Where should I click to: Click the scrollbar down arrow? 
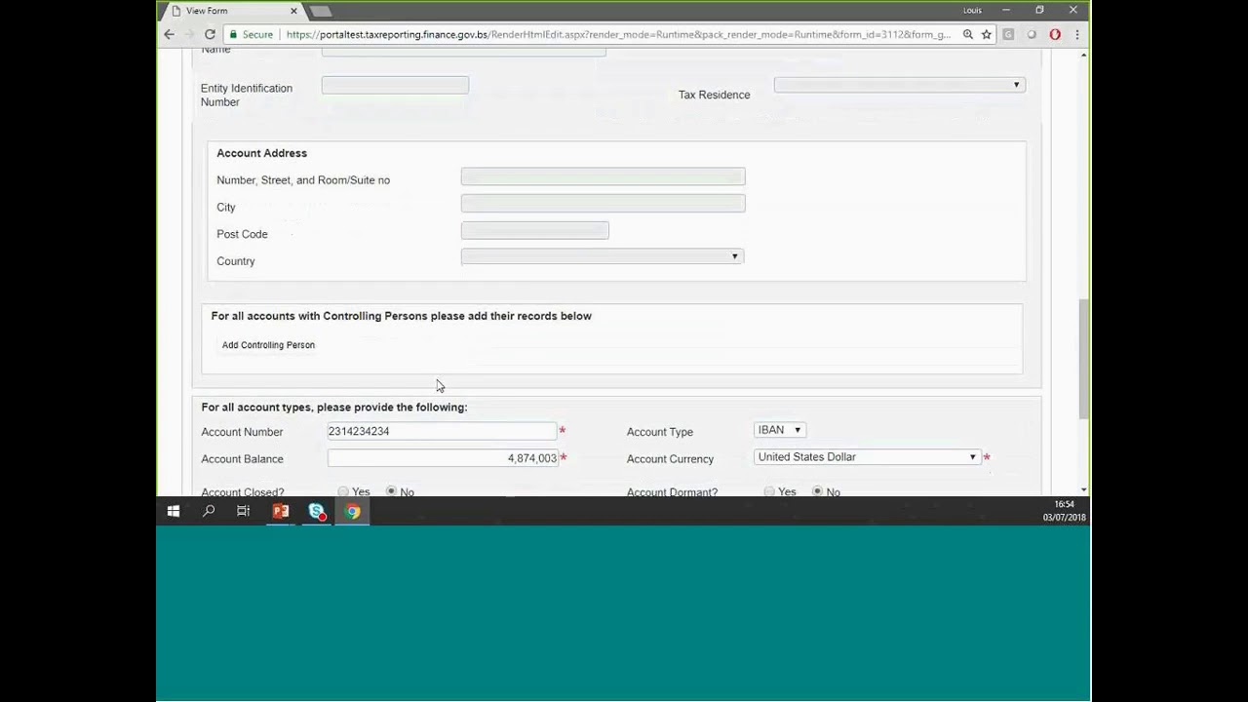point(1084,490)
